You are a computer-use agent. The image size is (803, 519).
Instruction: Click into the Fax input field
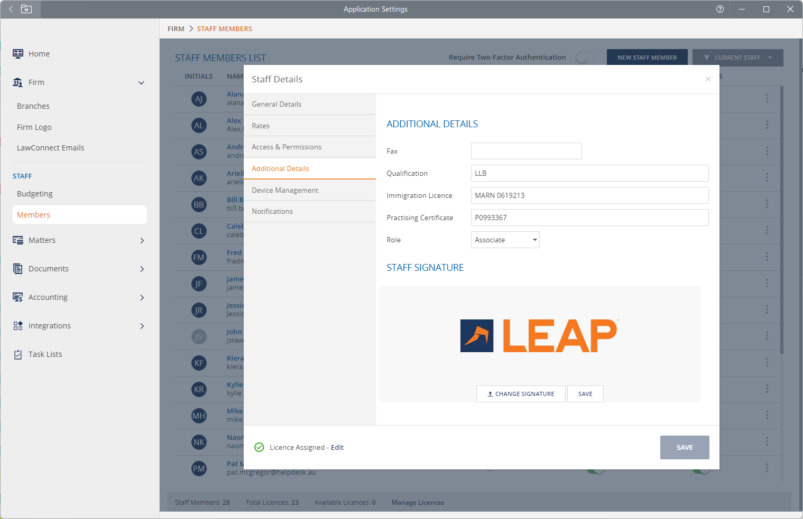[527, 151]
